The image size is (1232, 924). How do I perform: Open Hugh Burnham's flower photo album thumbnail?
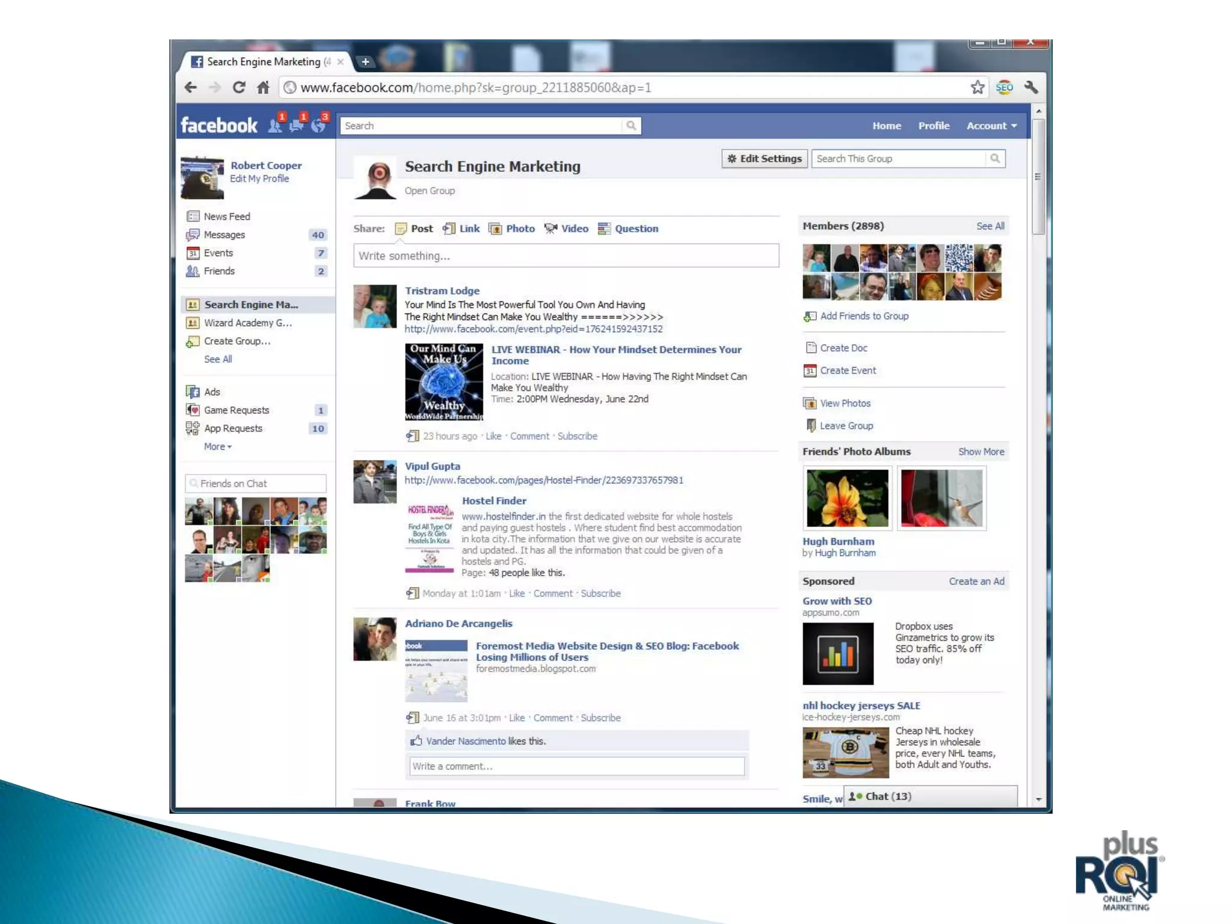[x=847, y=498]
